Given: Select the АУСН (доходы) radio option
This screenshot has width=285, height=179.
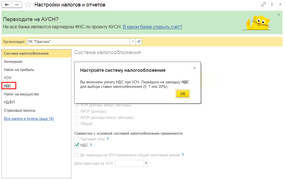Looking at the screenshot, I should pos(77,111).
